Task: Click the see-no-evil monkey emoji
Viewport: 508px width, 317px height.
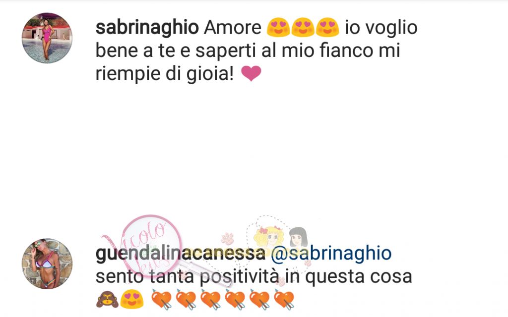Action: click(107, 299)
